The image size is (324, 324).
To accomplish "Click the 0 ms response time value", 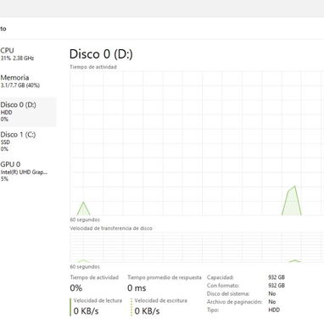I will click(x=137, y=288).
